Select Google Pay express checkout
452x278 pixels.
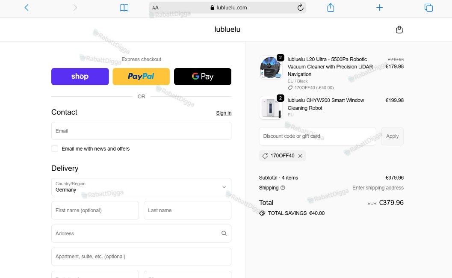(x=203, y=77)
